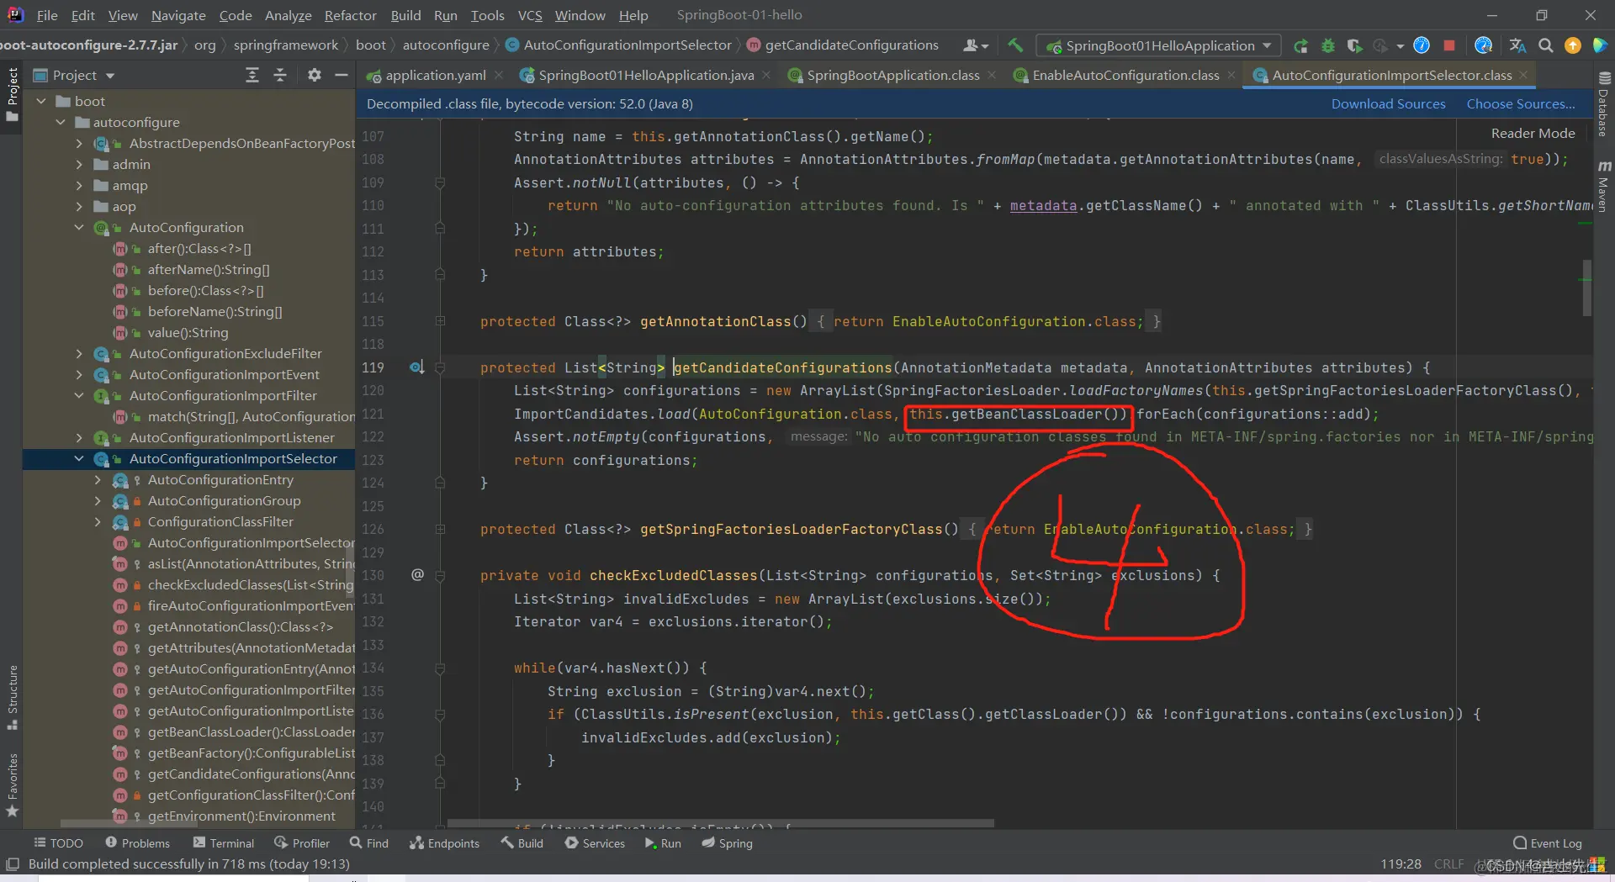Fold the while loop at line 134
Image resolution: width=1615 pixels, height=882 pixels.
coord(440,668)
